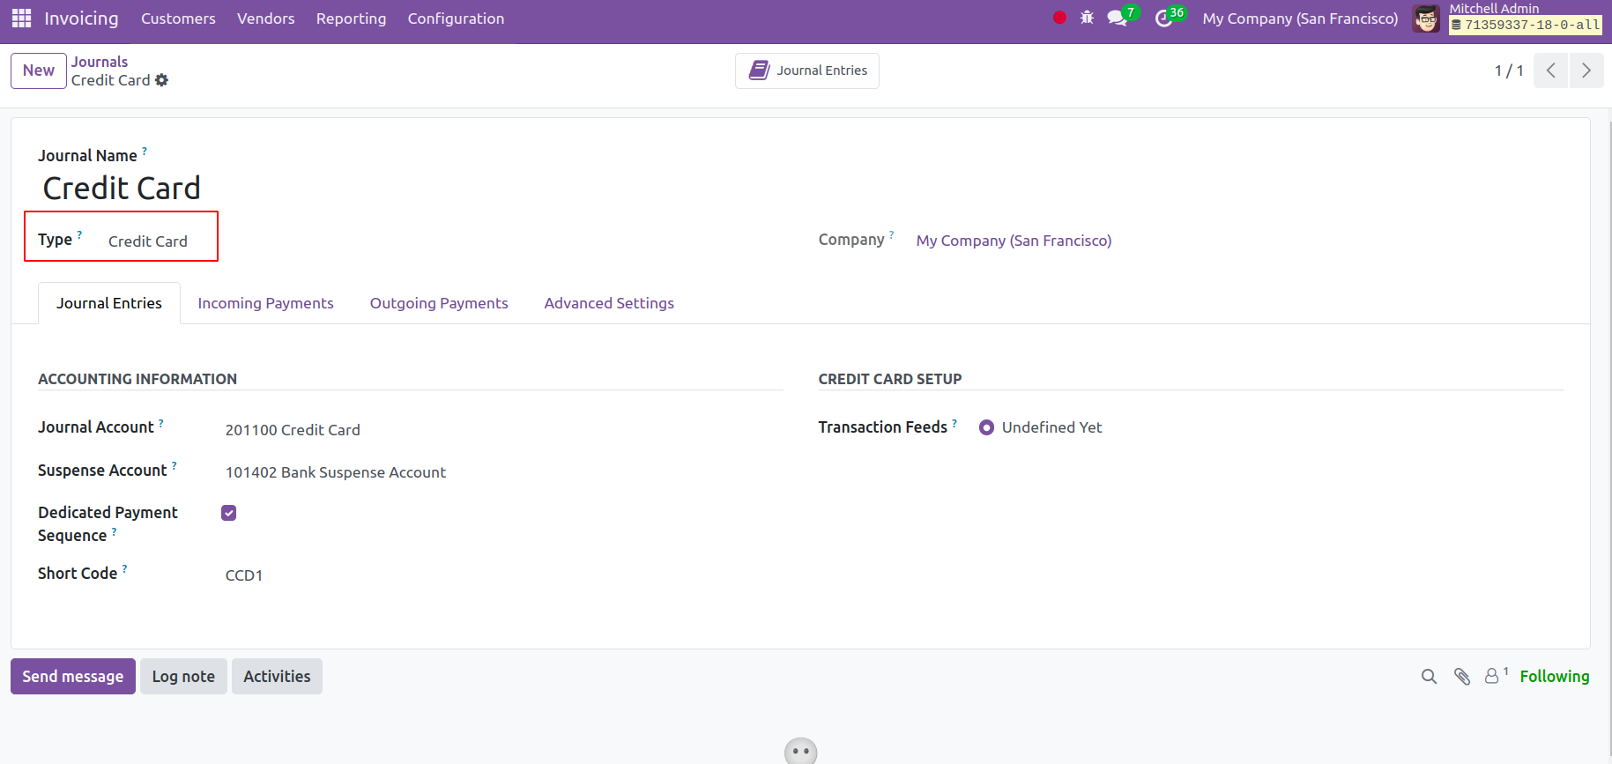Click the Send message button
This screenshot has height=764, width=1612.
pyautogui.click(x=73, y=676)
